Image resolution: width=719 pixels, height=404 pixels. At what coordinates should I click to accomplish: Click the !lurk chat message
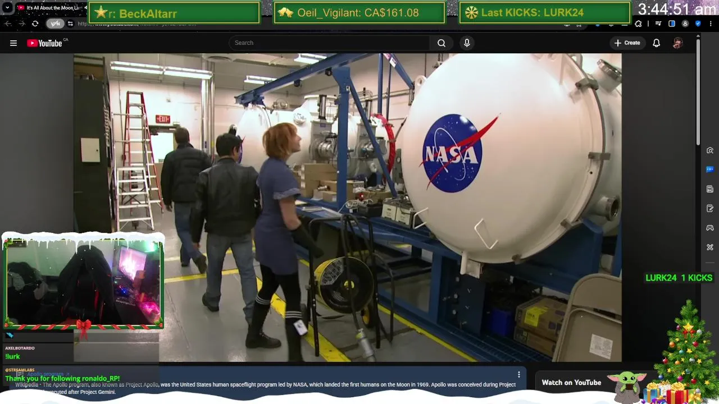[x=12, y=356]
